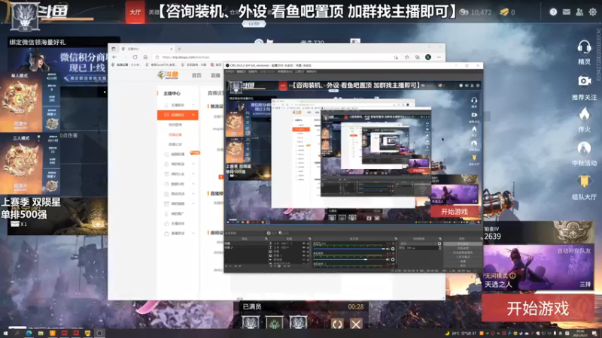This screenshot has height=338, width=602.
Task: Open the 传火 flame icon
Action: [x=584, y=119]
